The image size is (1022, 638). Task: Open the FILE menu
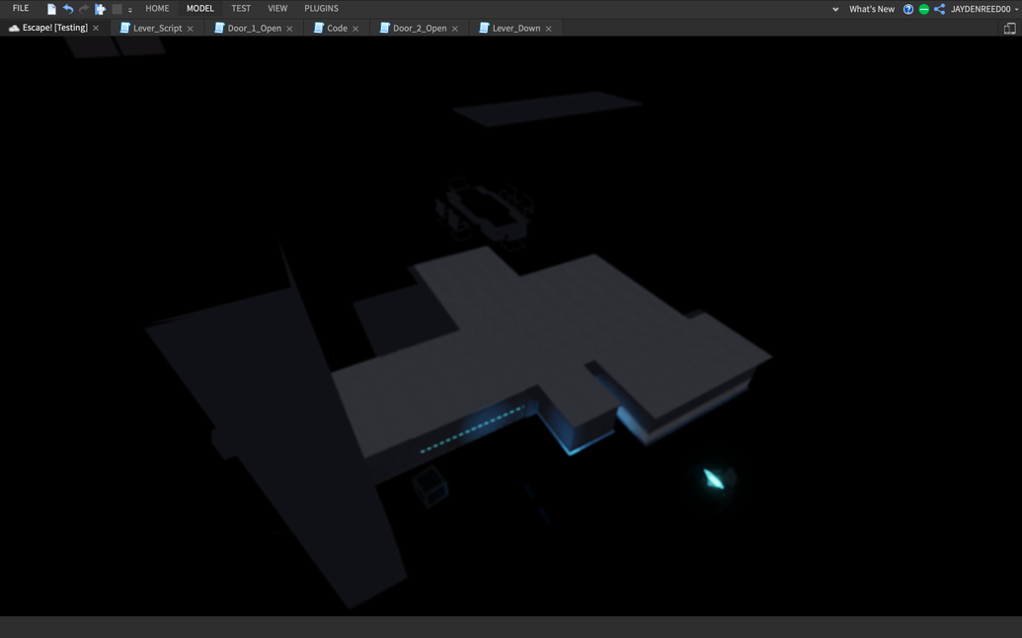(20, 8)
